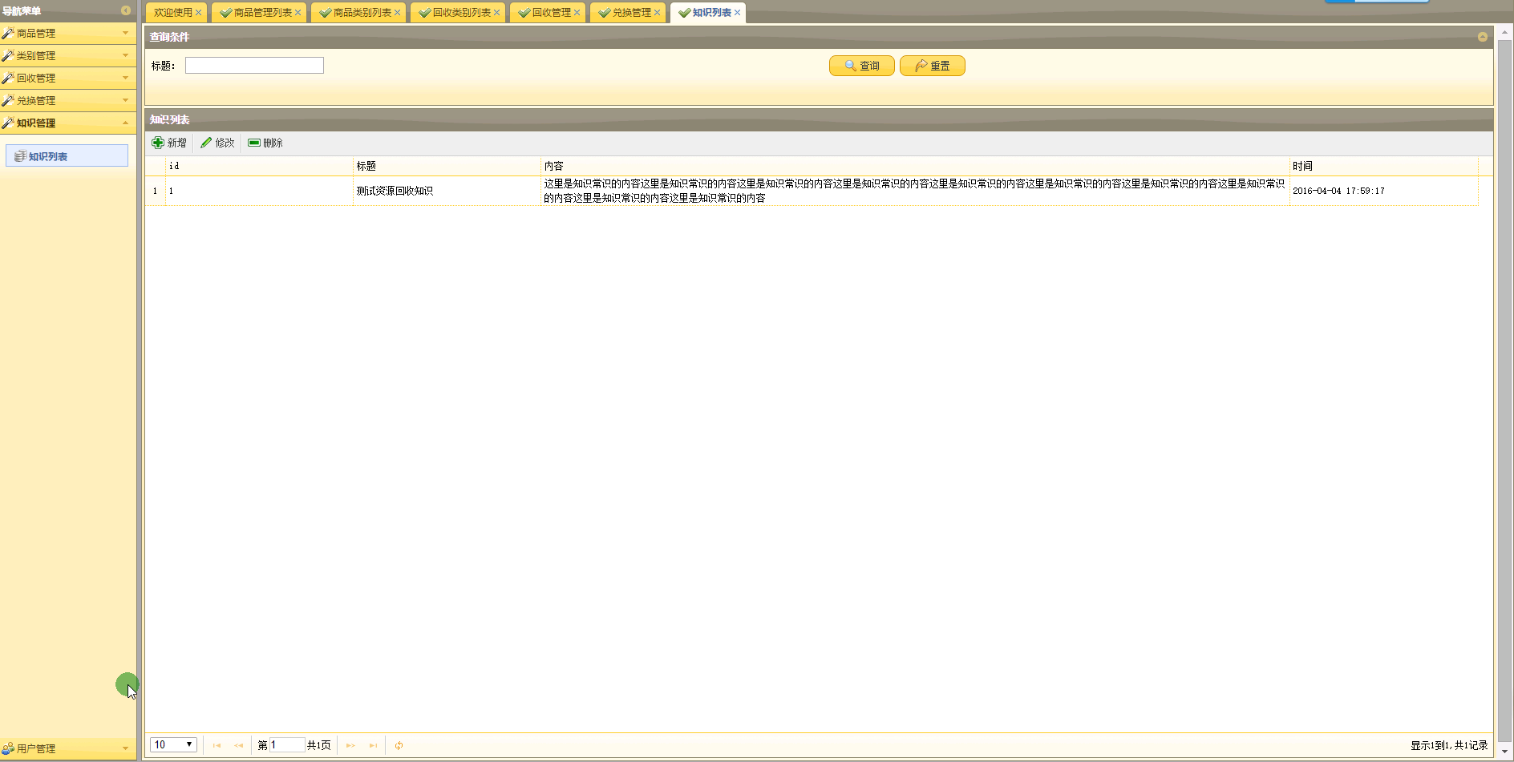Click the long 内容 cell text
Viewport: 1514px width, 762px height.
click(x=914, y=191)
